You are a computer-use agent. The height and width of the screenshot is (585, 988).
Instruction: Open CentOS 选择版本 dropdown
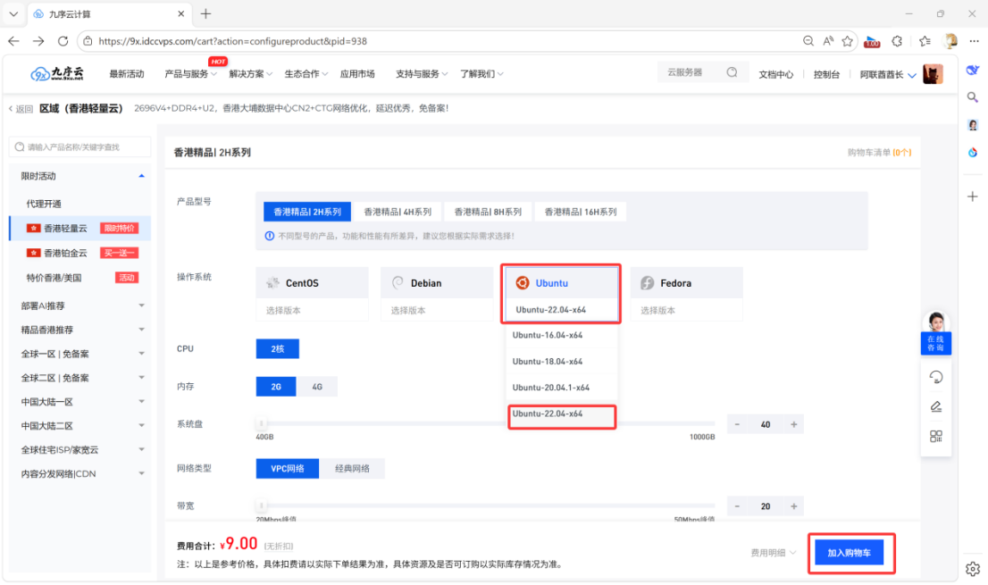(x=312, y=310)
